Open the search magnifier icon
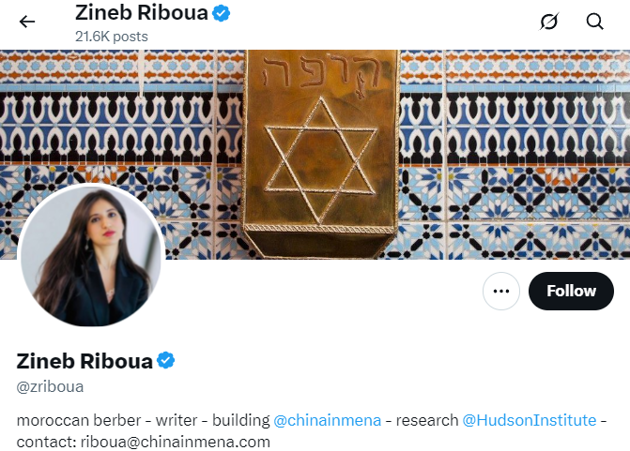 point(594,22)
